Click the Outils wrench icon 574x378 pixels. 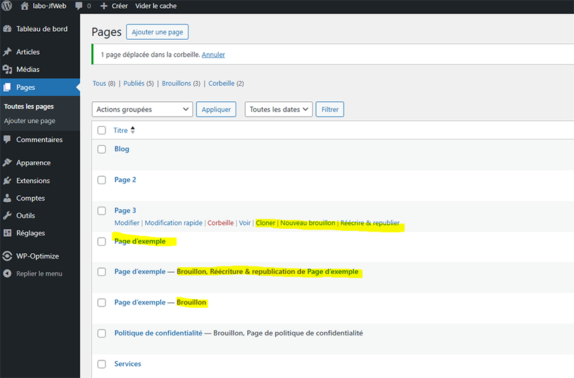[x=7, y=215]
